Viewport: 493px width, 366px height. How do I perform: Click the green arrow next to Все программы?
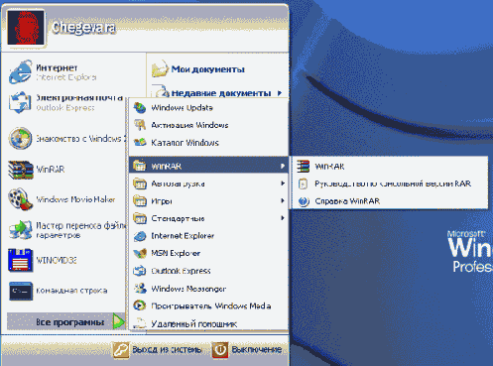[118, 321]
